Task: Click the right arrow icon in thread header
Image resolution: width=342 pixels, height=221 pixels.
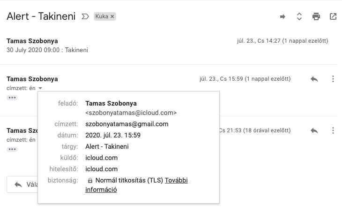Action: click(x=283, y=17)
